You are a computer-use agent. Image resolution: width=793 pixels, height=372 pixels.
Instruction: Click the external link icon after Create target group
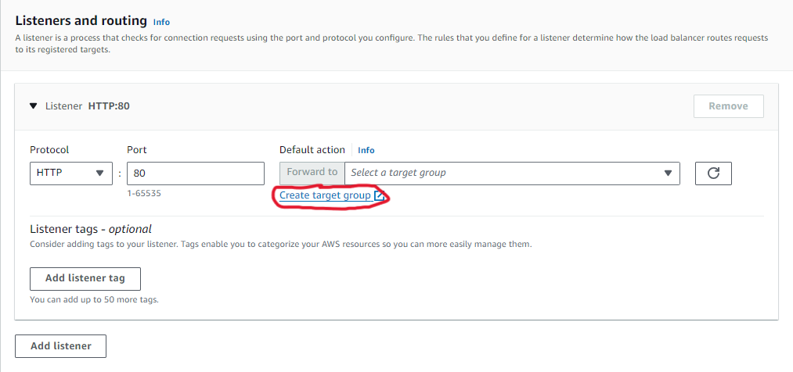380,196
